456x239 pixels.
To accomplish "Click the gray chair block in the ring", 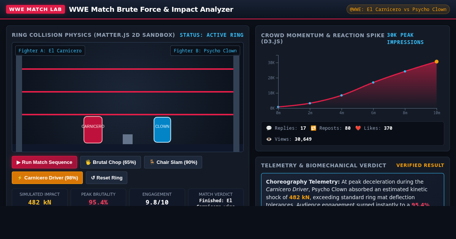I will pyautogui.click(x=128, y=139).
